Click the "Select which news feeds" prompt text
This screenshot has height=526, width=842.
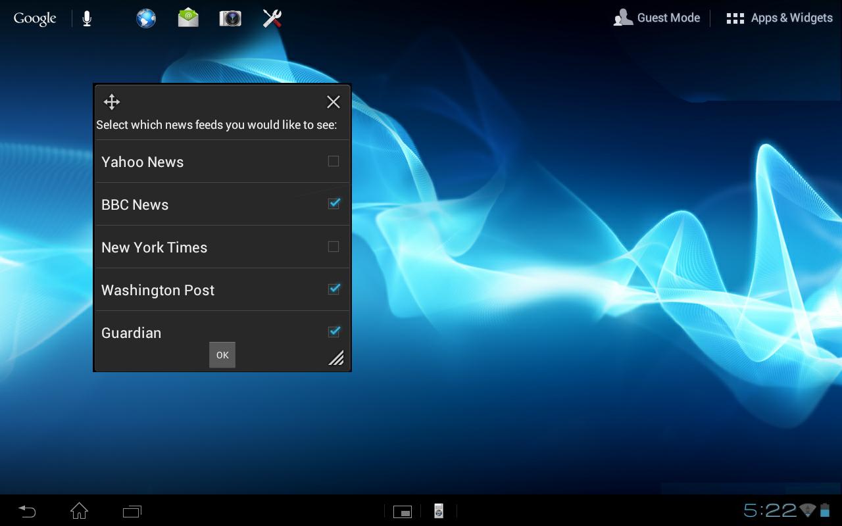tap(216, 125)
